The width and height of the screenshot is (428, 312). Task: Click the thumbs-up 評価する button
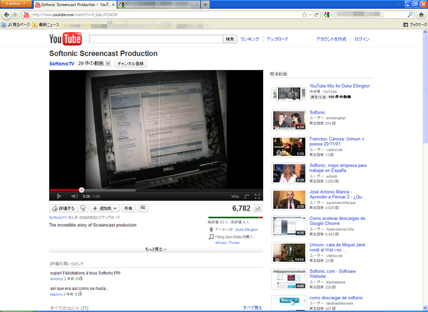[x=64, y=209]
